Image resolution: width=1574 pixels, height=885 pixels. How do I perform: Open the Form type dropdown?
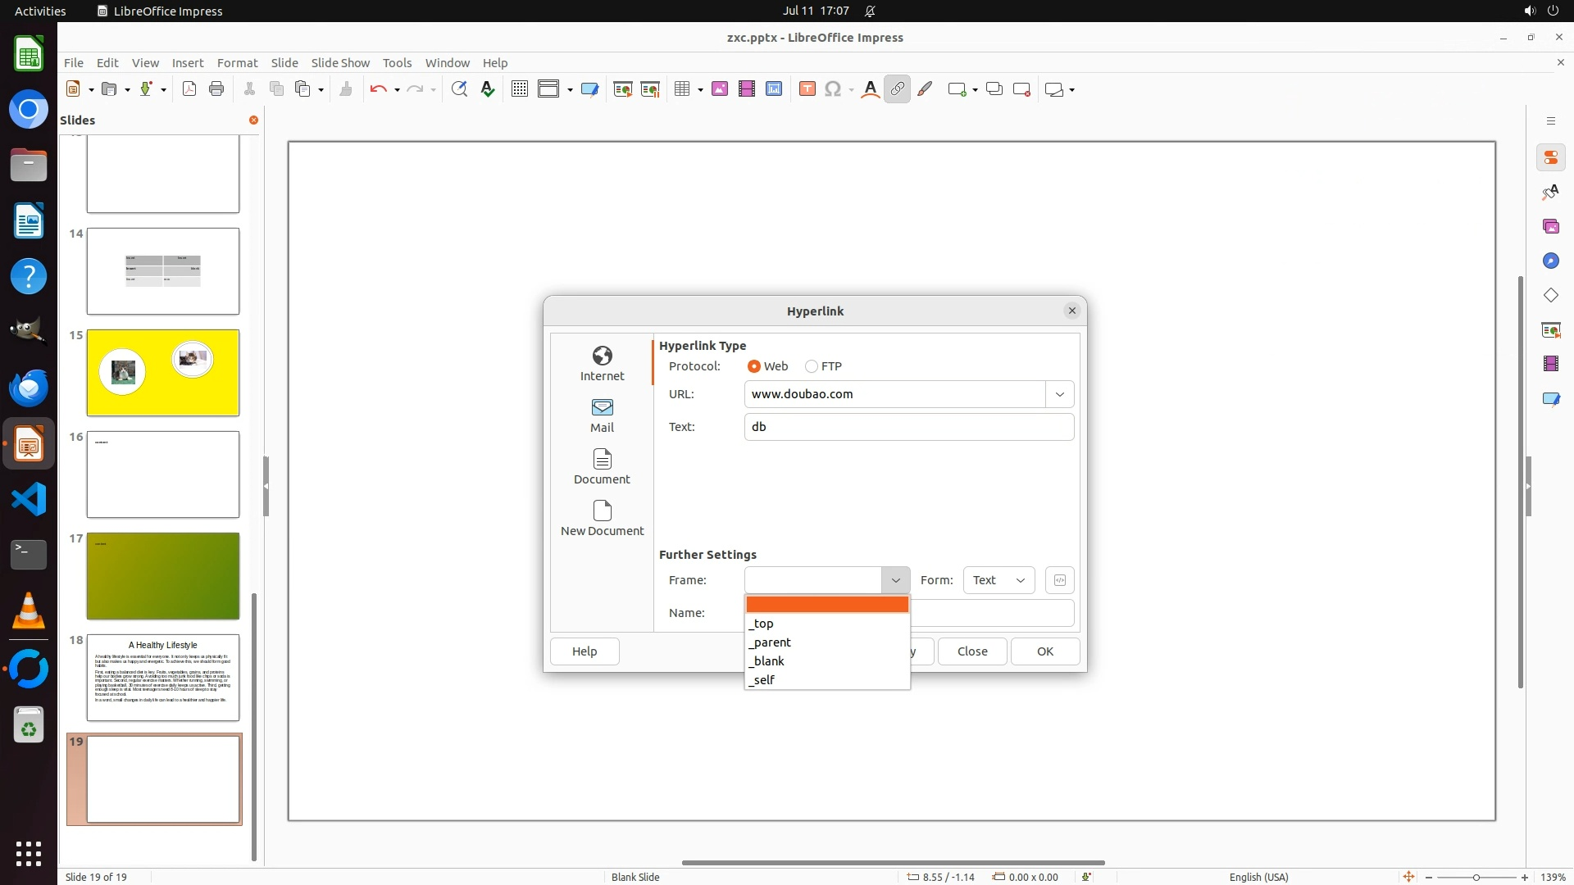pyautogui.click(x=998, y=580)
